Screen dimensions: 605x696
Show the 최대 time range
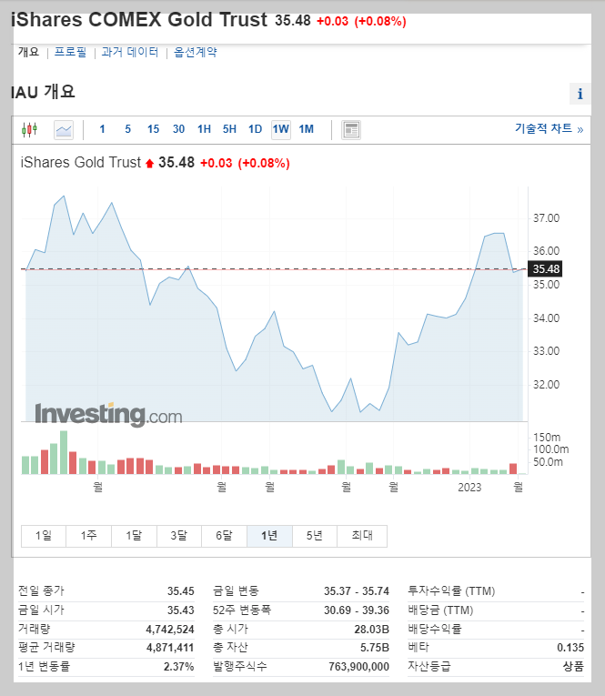pos(362,536)
